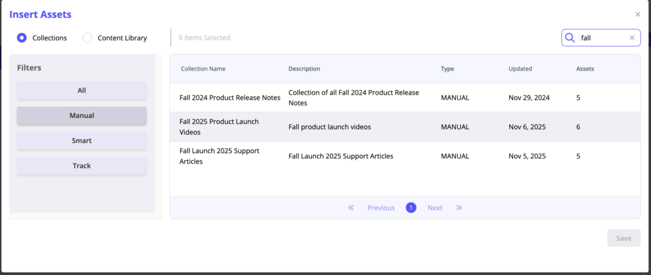
Task: Clear the 'fall' search text
Action: [632, 38]
